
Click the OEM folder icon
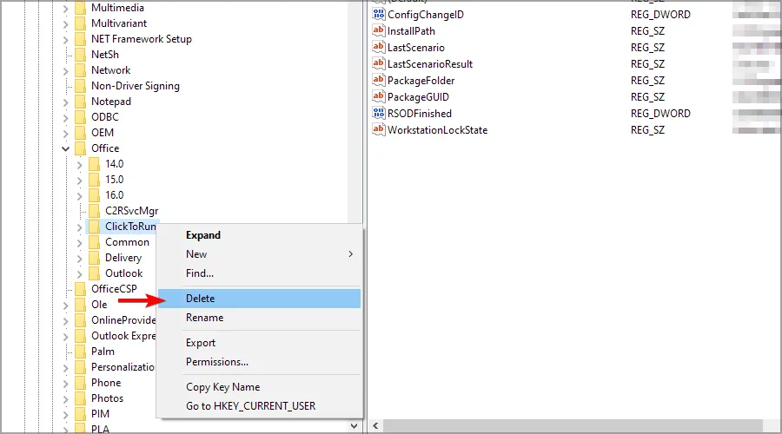pyautogui.click(x=80, y=133)
